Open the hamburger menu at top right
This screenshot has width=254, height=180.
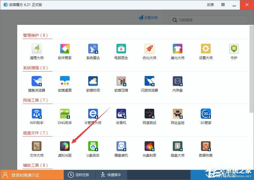coord(222,5)
